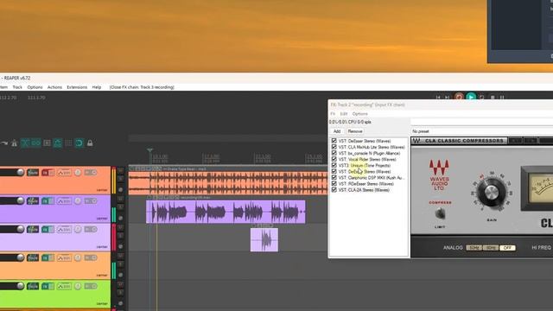Image resolution: width=553 pixels, height=311 pixels.
Task: Toggle the Clariphonic DSP MKII checkbox
Action: click(334, 177)
